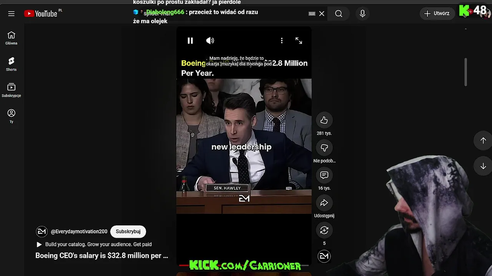The width and height of the screenshot is (492, 276).
Task: Pause the Short video
Action: point(190,41)
